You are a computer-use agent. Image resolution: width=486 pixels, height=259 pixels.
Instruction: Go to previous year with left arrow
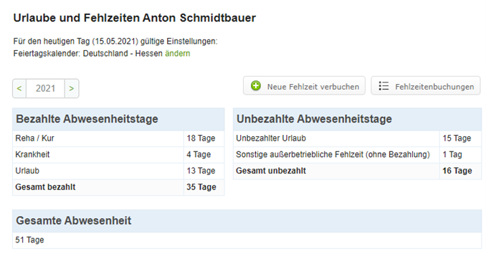pos(19,88)
